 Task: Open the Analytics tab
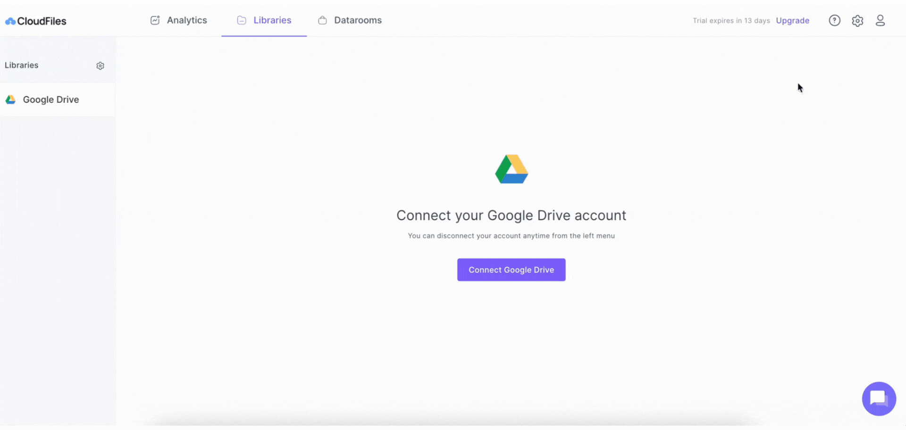pyautogui.click(x=178, y=20)
